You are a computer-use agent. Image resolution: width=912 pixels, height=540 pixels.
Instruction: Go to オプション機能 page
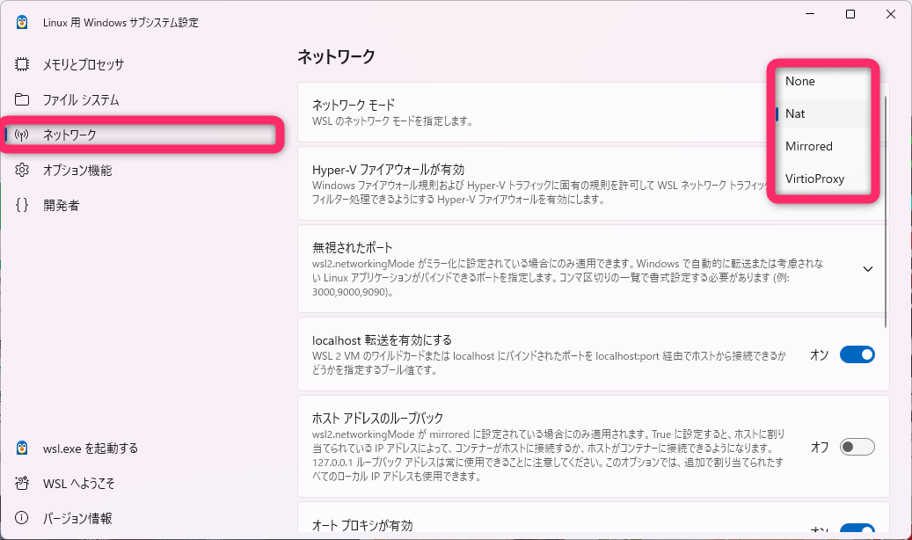point(142,170)
